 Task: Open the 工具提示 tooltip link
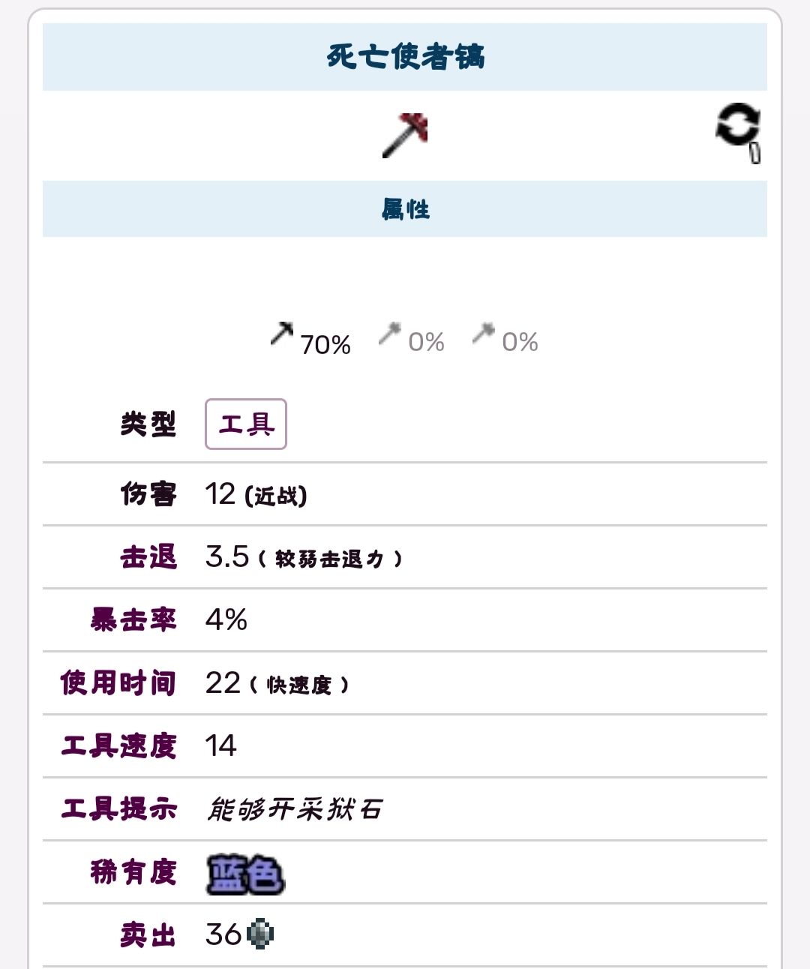coord(118,809)
